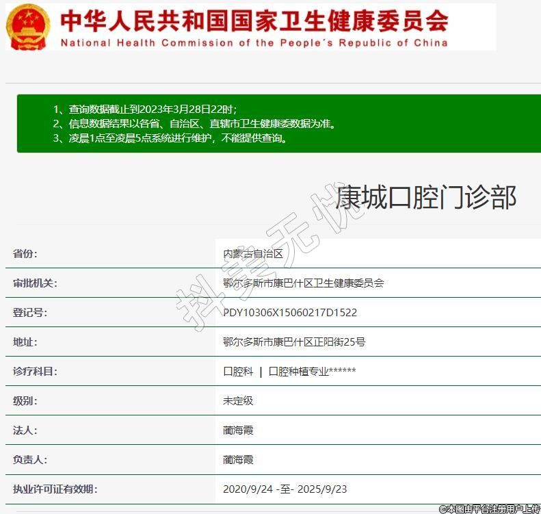Click the 审批机关 row label
Viewport: 541px width, 514px height.
(35, 283)
